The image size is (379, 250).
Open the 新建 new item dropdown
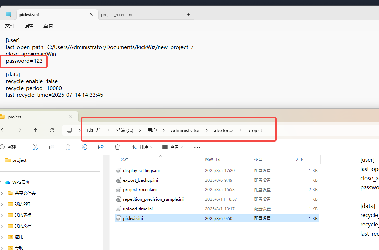point(11,147)
